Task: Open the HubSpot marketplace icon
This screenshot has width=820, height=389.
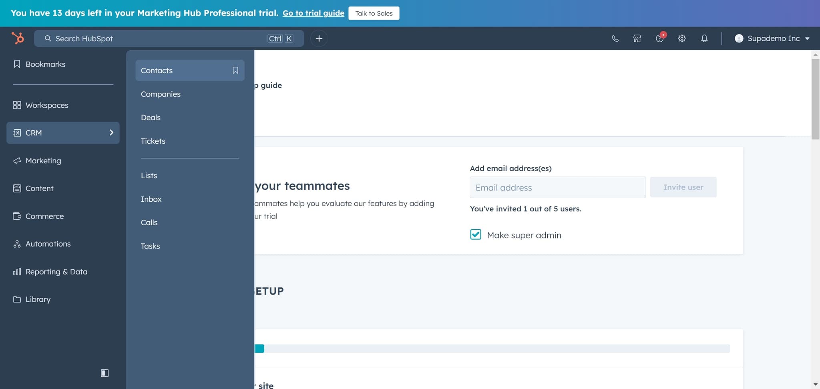Action: (x=636, y=38)
